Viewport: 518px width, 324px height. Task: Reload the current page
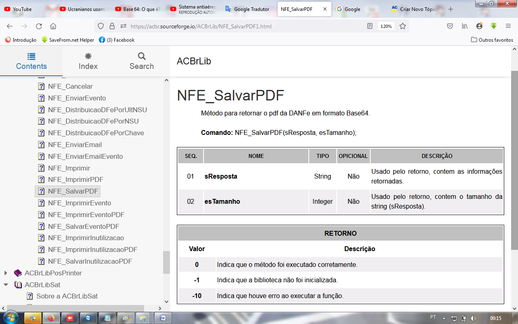coord(39,26)
